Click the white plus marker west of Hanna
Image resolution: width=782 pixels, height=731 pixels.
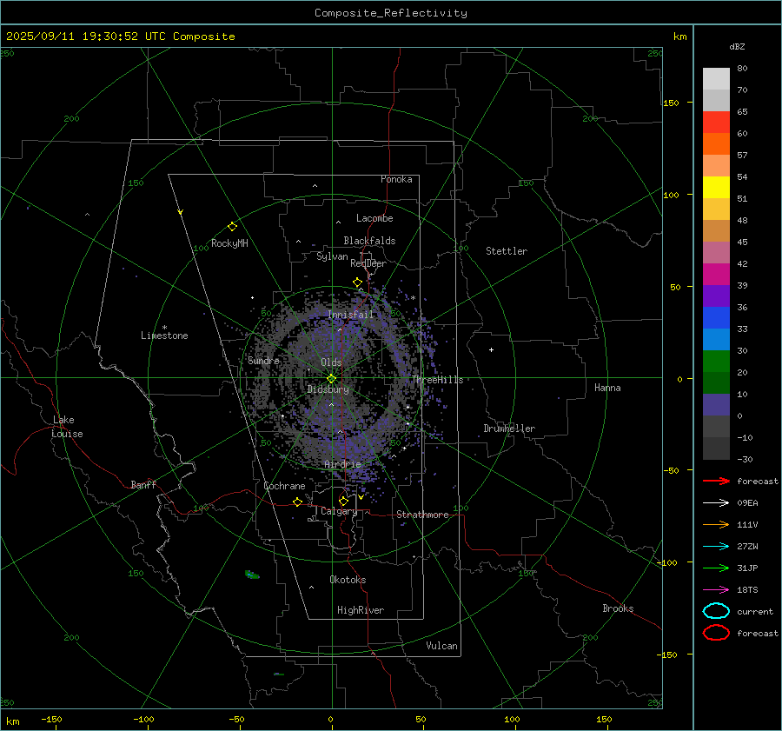tap(491, 349)
